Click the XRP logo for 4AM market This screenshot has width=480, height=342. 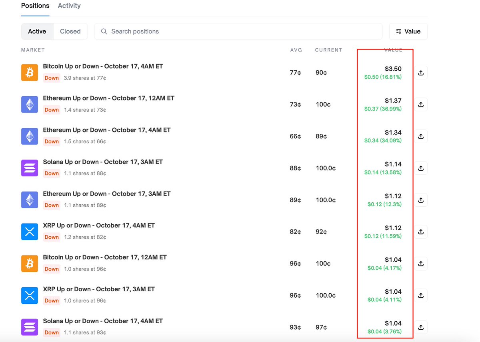(30, 232)
